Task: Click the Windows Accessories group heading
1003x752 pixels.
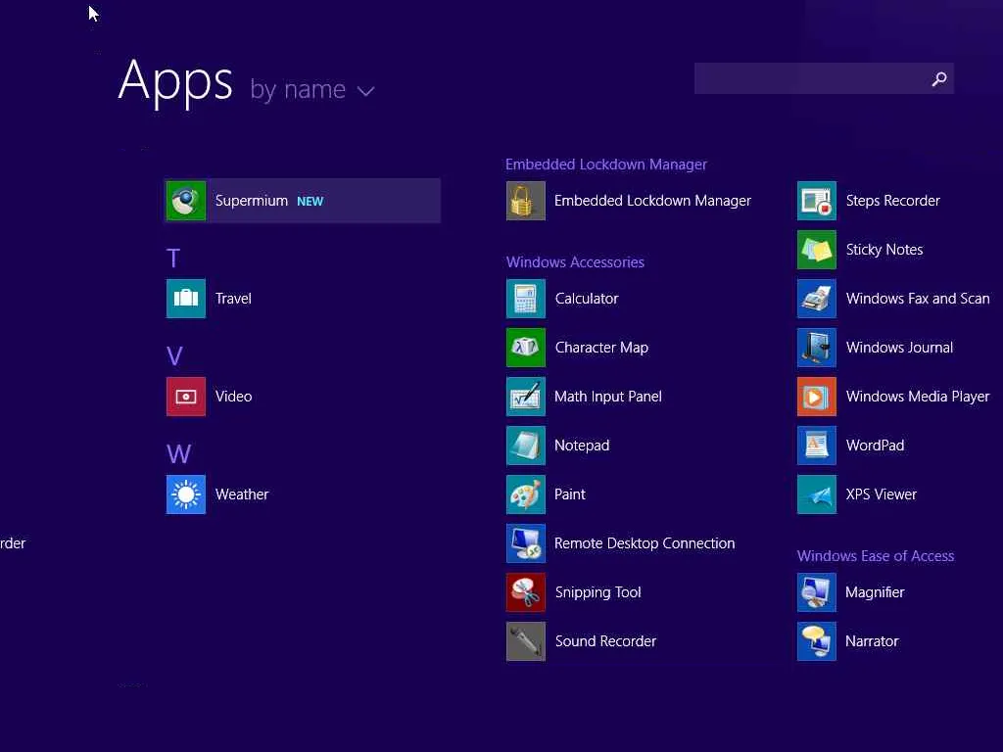Action: (x=575, y=262)
